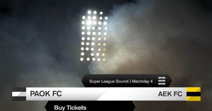
Task: Tap the top bar of the three-line icon
Action: point(162,78)
